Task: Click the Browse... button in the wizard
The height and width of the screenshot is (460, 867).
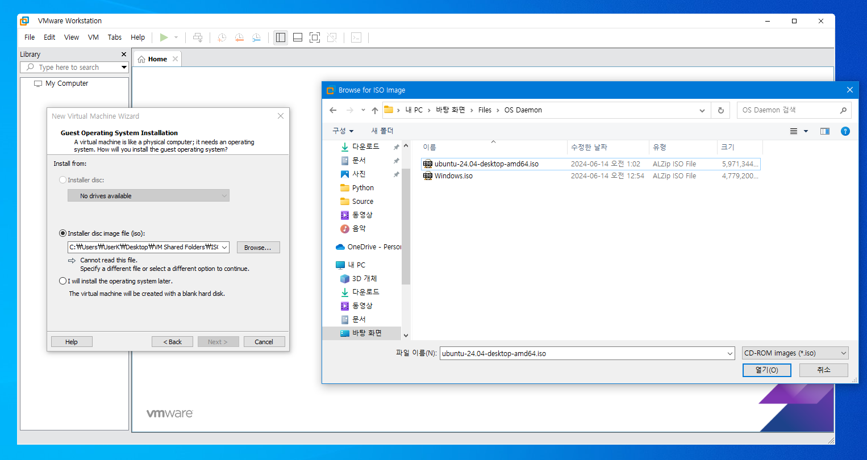Action: click(258, 248)
